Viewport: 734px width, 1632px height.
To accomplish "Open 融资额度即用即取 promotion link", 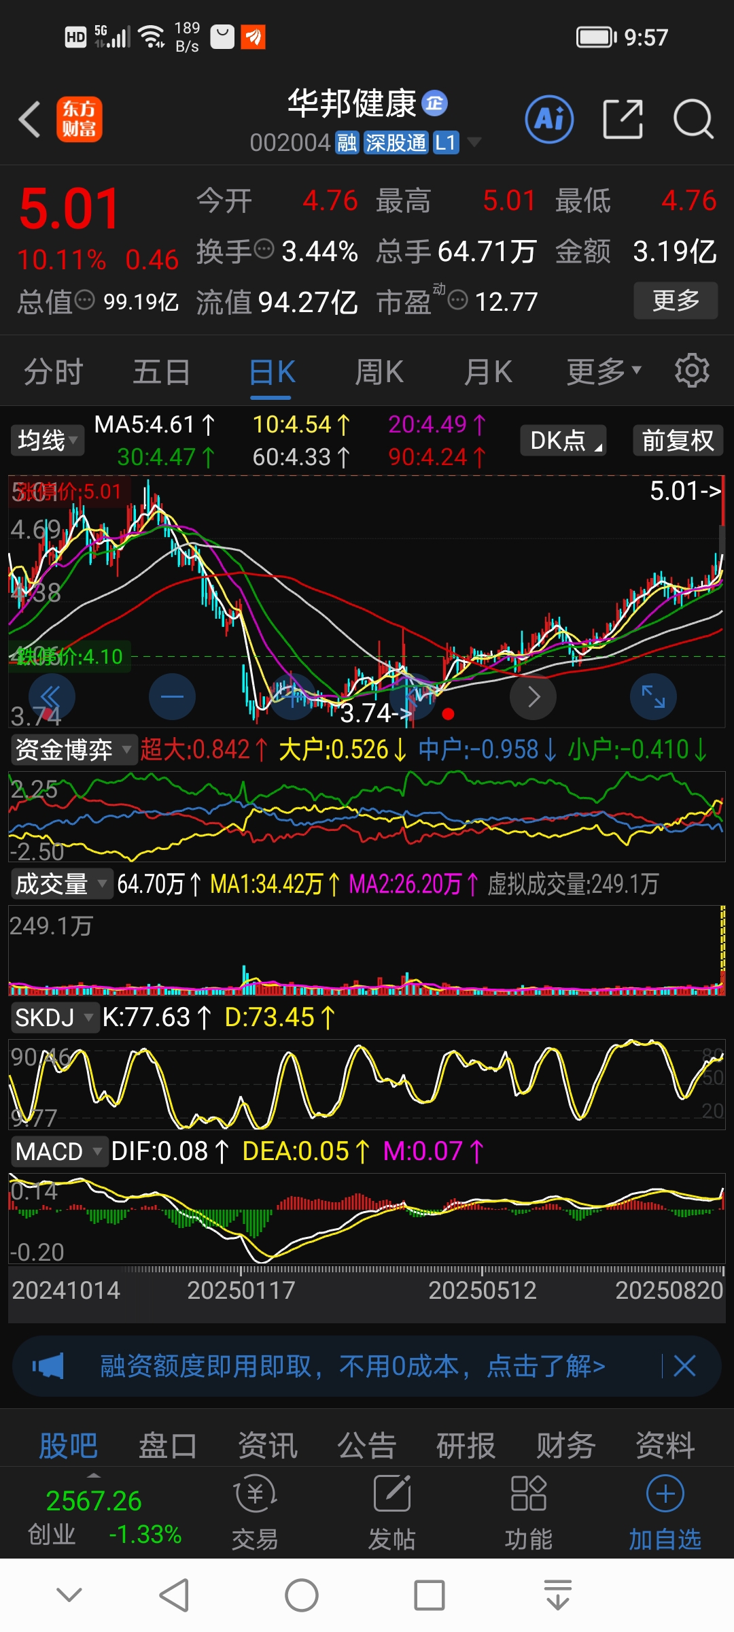I will tap(353, 1365).
